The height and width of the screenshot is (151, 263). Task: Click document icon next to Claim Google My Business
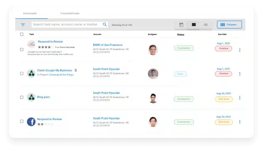[x=76, y=70]
